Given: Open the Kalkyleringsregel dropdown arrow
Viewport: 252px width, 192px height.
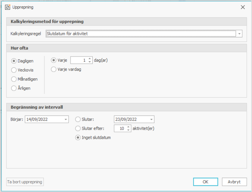Looking at the screenshot, I should point(239,34).
